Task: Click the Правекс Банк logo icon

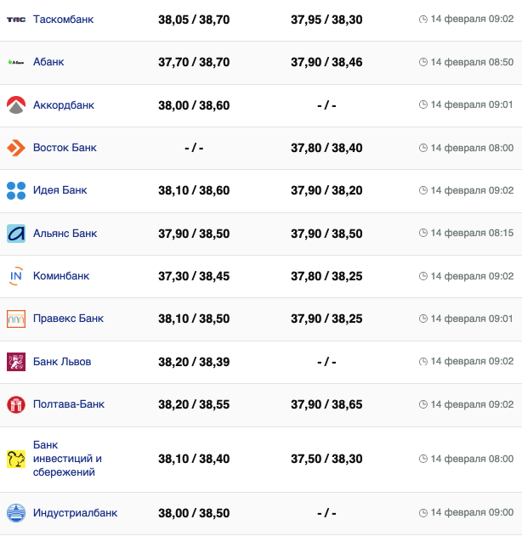Action: [x=16, y=319]
